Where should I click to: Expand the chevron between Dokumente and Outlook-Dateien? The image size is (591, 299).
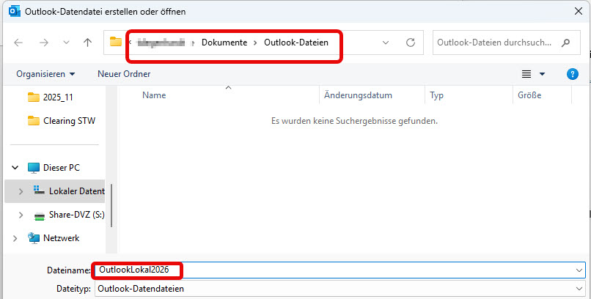pos(256,43)
